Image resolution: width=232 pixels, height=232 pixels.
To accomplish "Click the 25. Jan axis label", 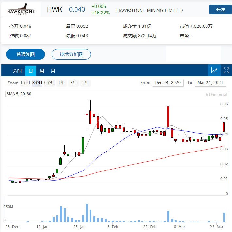I will 79,227.
